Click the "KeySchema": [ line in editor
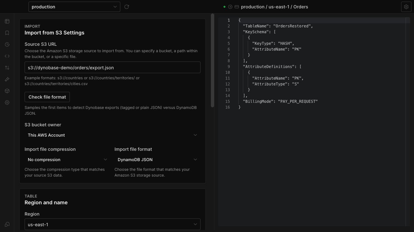This screenshot has width=414, height=232. point(259,32)
